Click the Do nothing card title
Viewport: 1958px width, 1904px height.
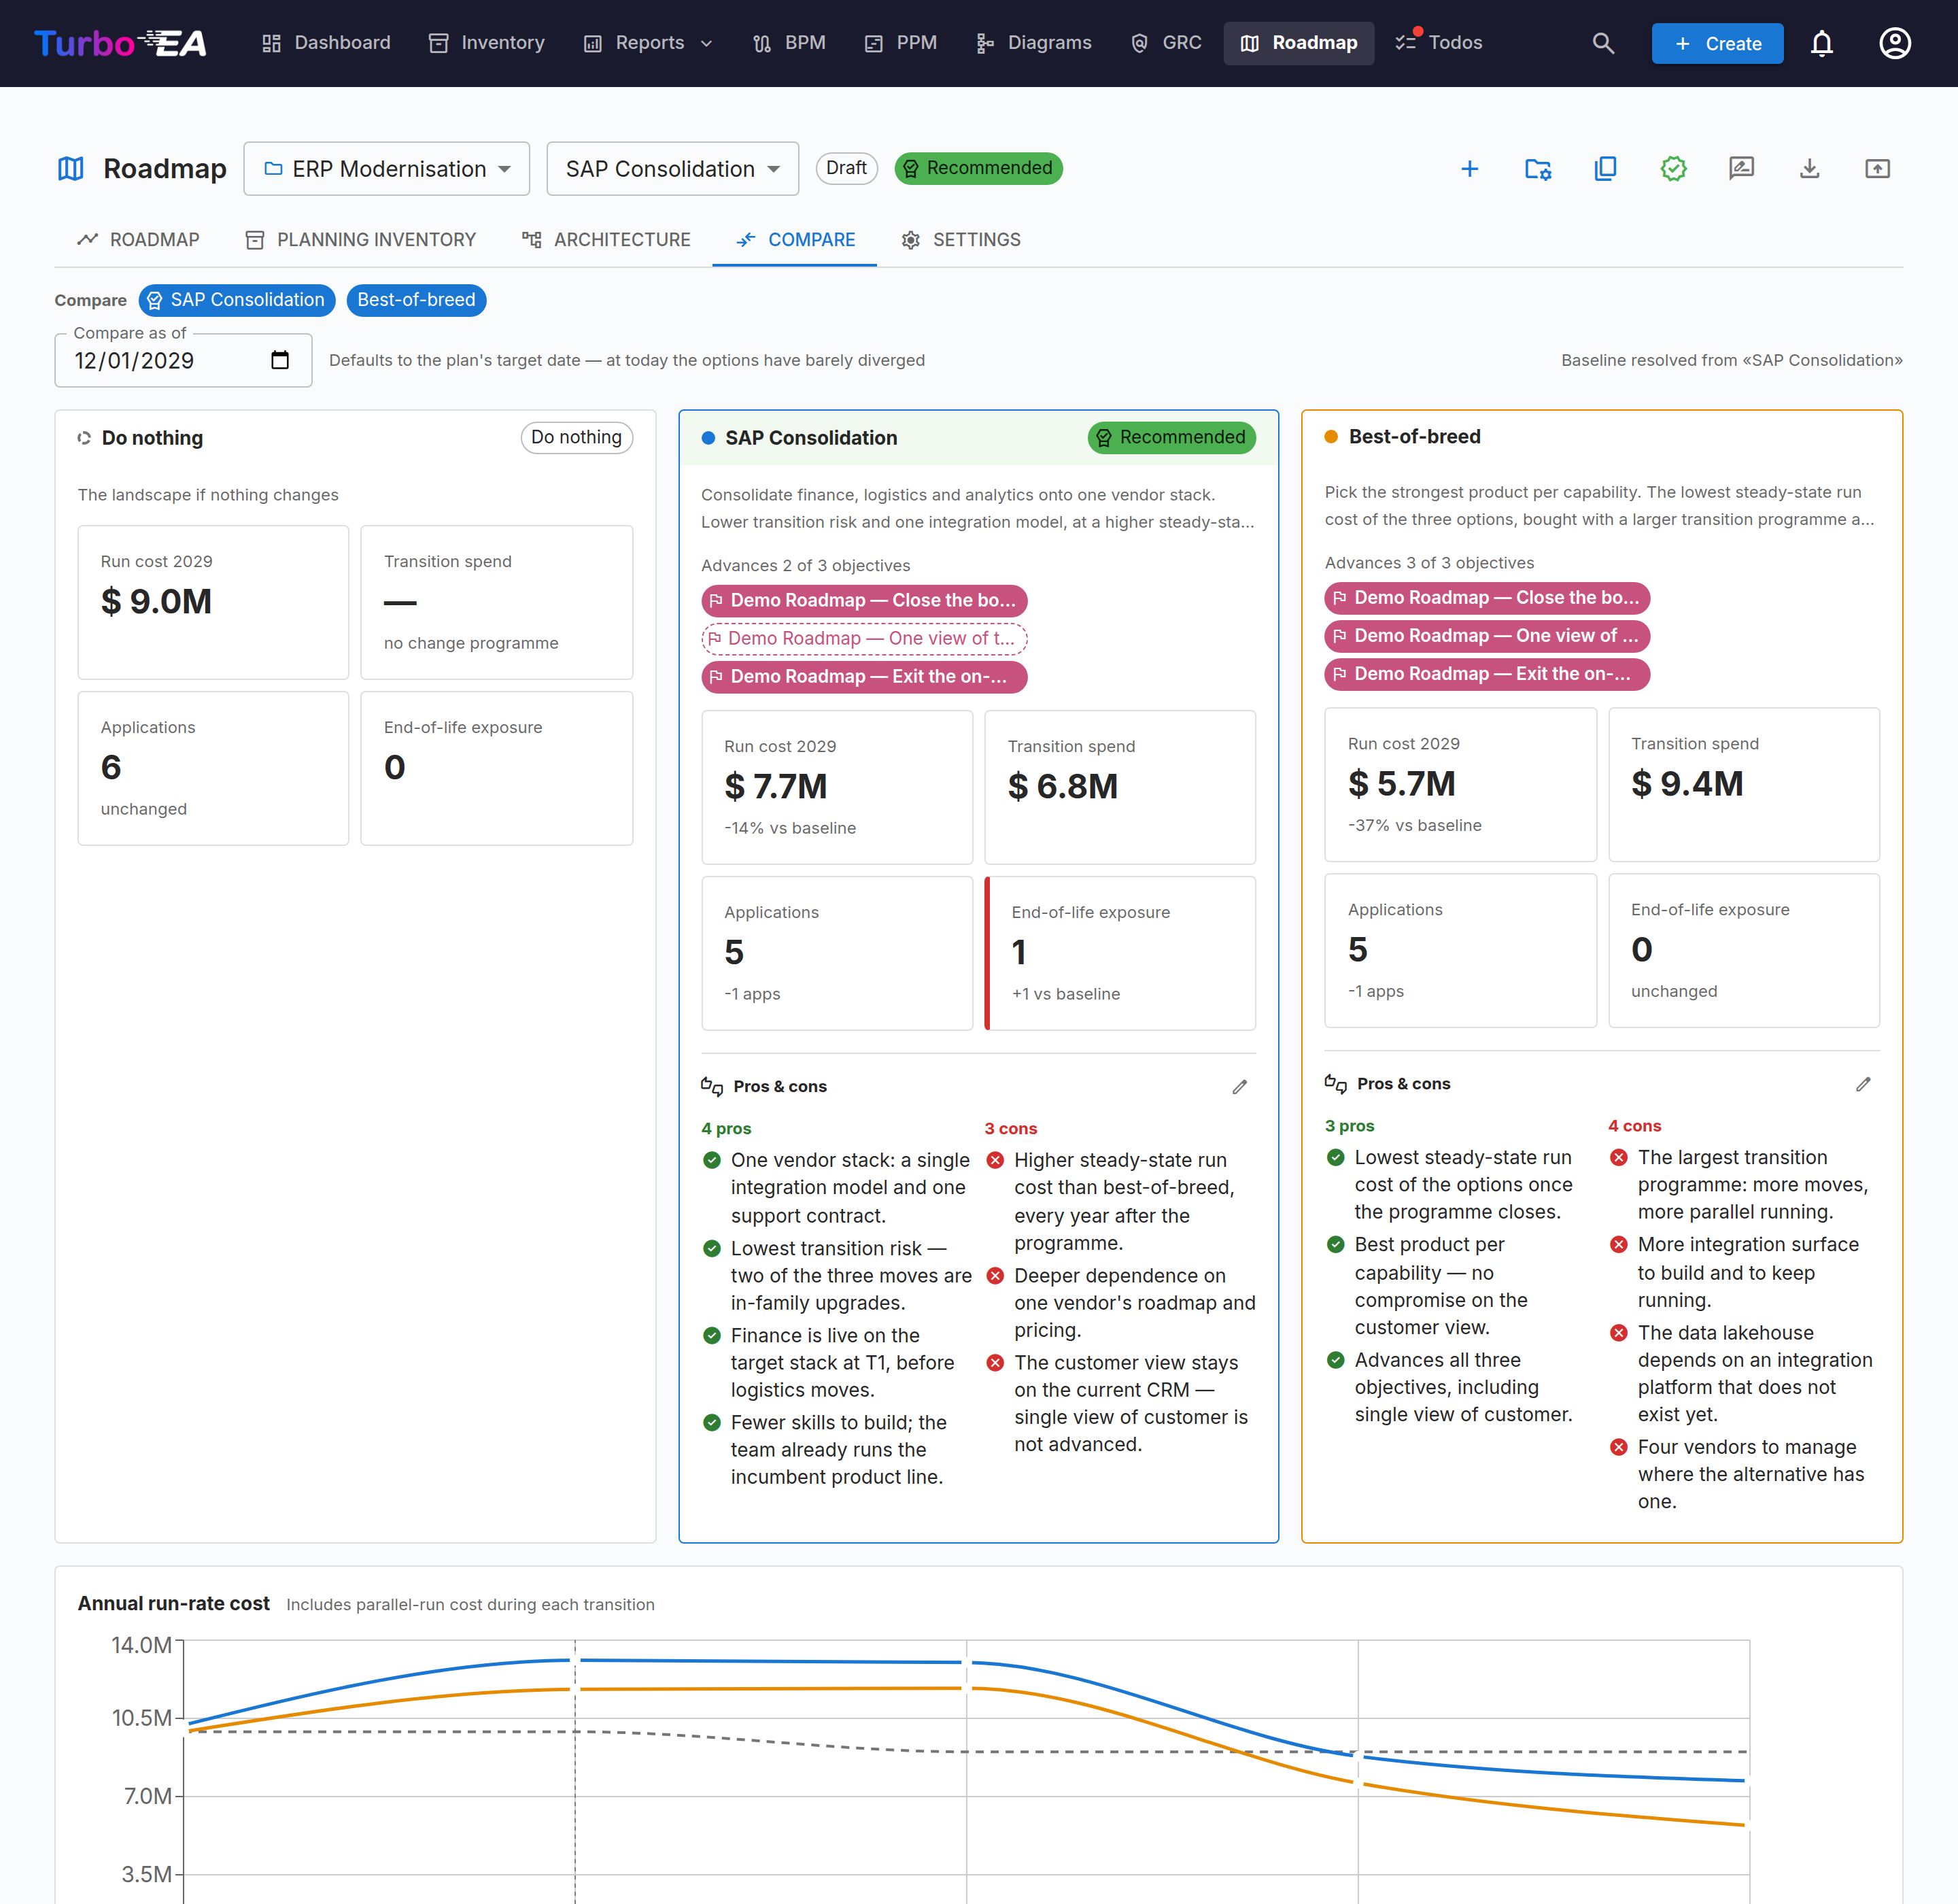tap(152, 438)
